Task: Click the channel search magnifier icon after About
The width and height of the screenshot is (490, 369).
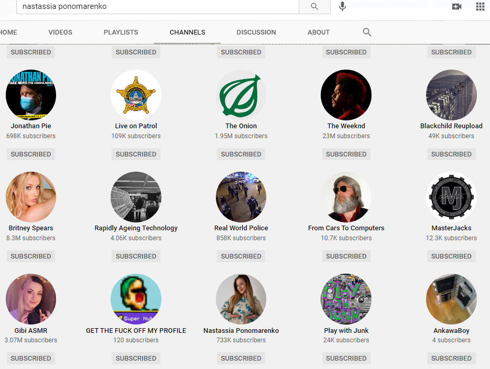Action: tap(367, 32)
